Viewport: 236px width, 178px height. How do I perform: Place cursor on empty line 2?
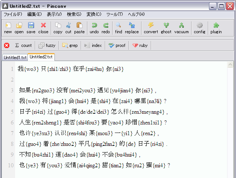[120, 79]
